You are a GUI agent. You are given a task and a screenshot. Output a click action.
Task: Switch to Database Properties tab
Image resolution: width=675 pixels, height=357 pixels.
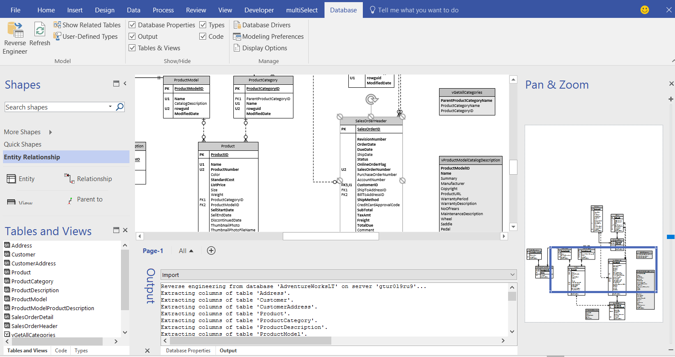[188, 351]
